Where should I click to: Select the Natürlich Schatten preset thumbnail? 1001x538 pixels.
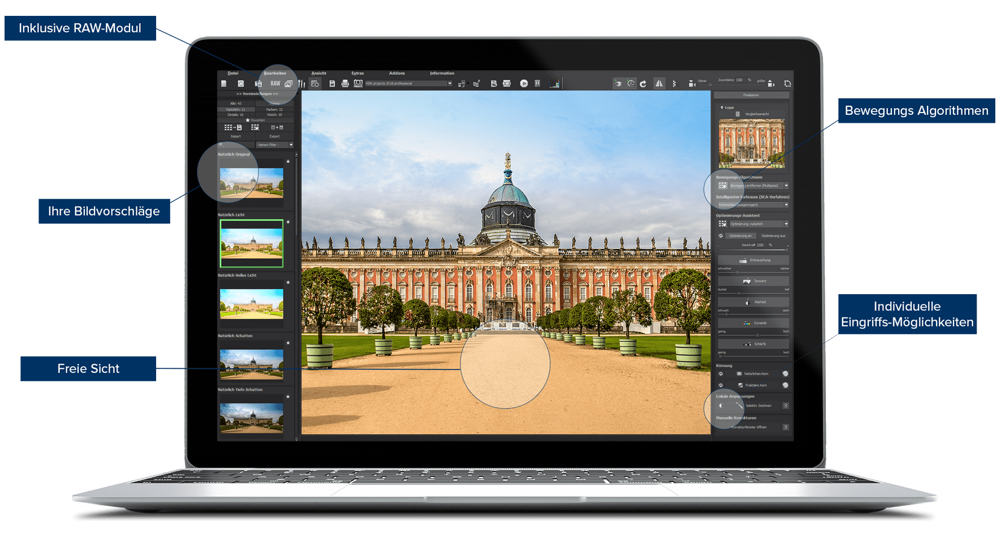pyautogui.click(x=252, y=364)
